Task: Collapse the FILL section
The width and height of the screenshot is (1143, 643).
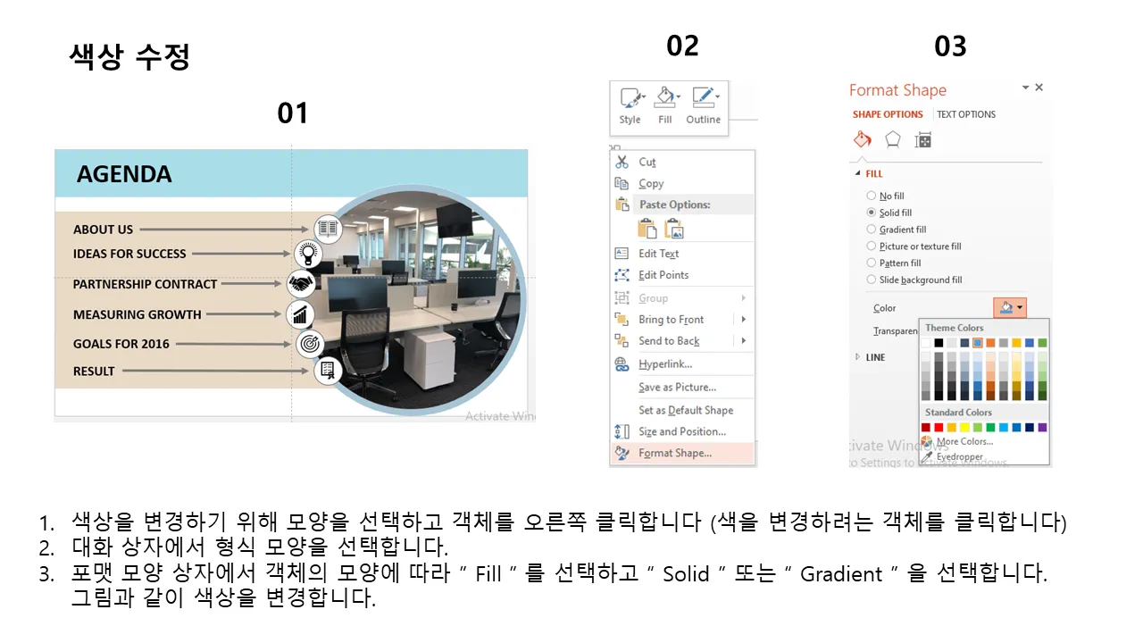Action: pos(859,174)
